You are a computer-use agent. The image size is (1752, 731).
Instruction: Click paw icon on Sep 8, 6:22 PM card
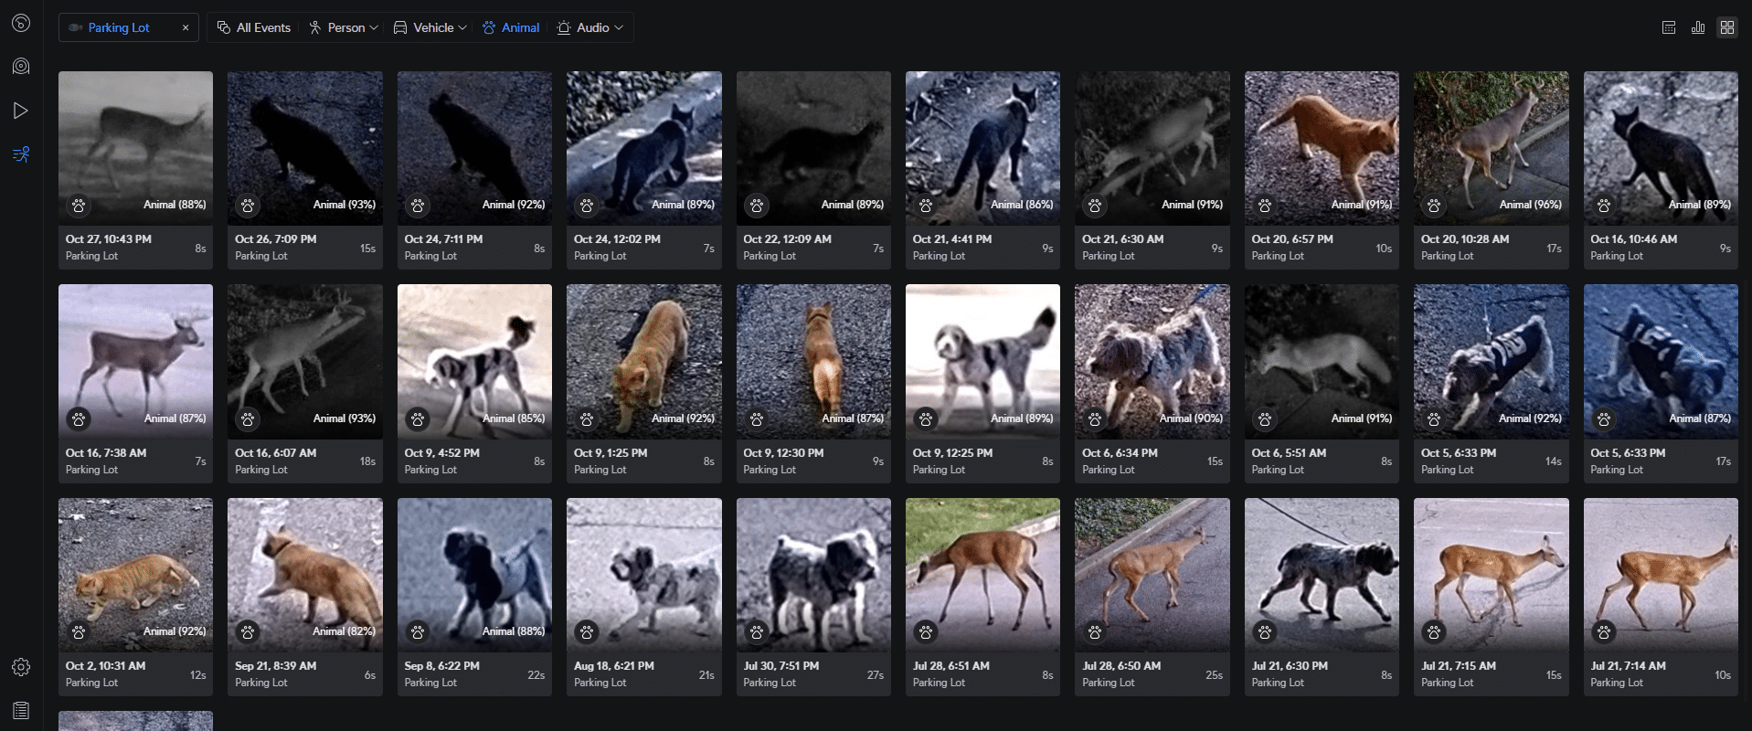coord(418,631)
